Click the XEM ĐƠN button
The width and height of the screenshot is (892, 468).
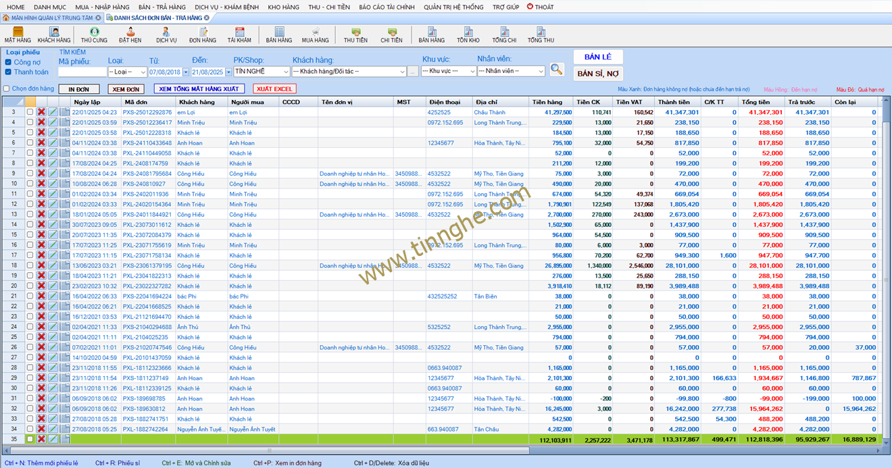[126, 89]
